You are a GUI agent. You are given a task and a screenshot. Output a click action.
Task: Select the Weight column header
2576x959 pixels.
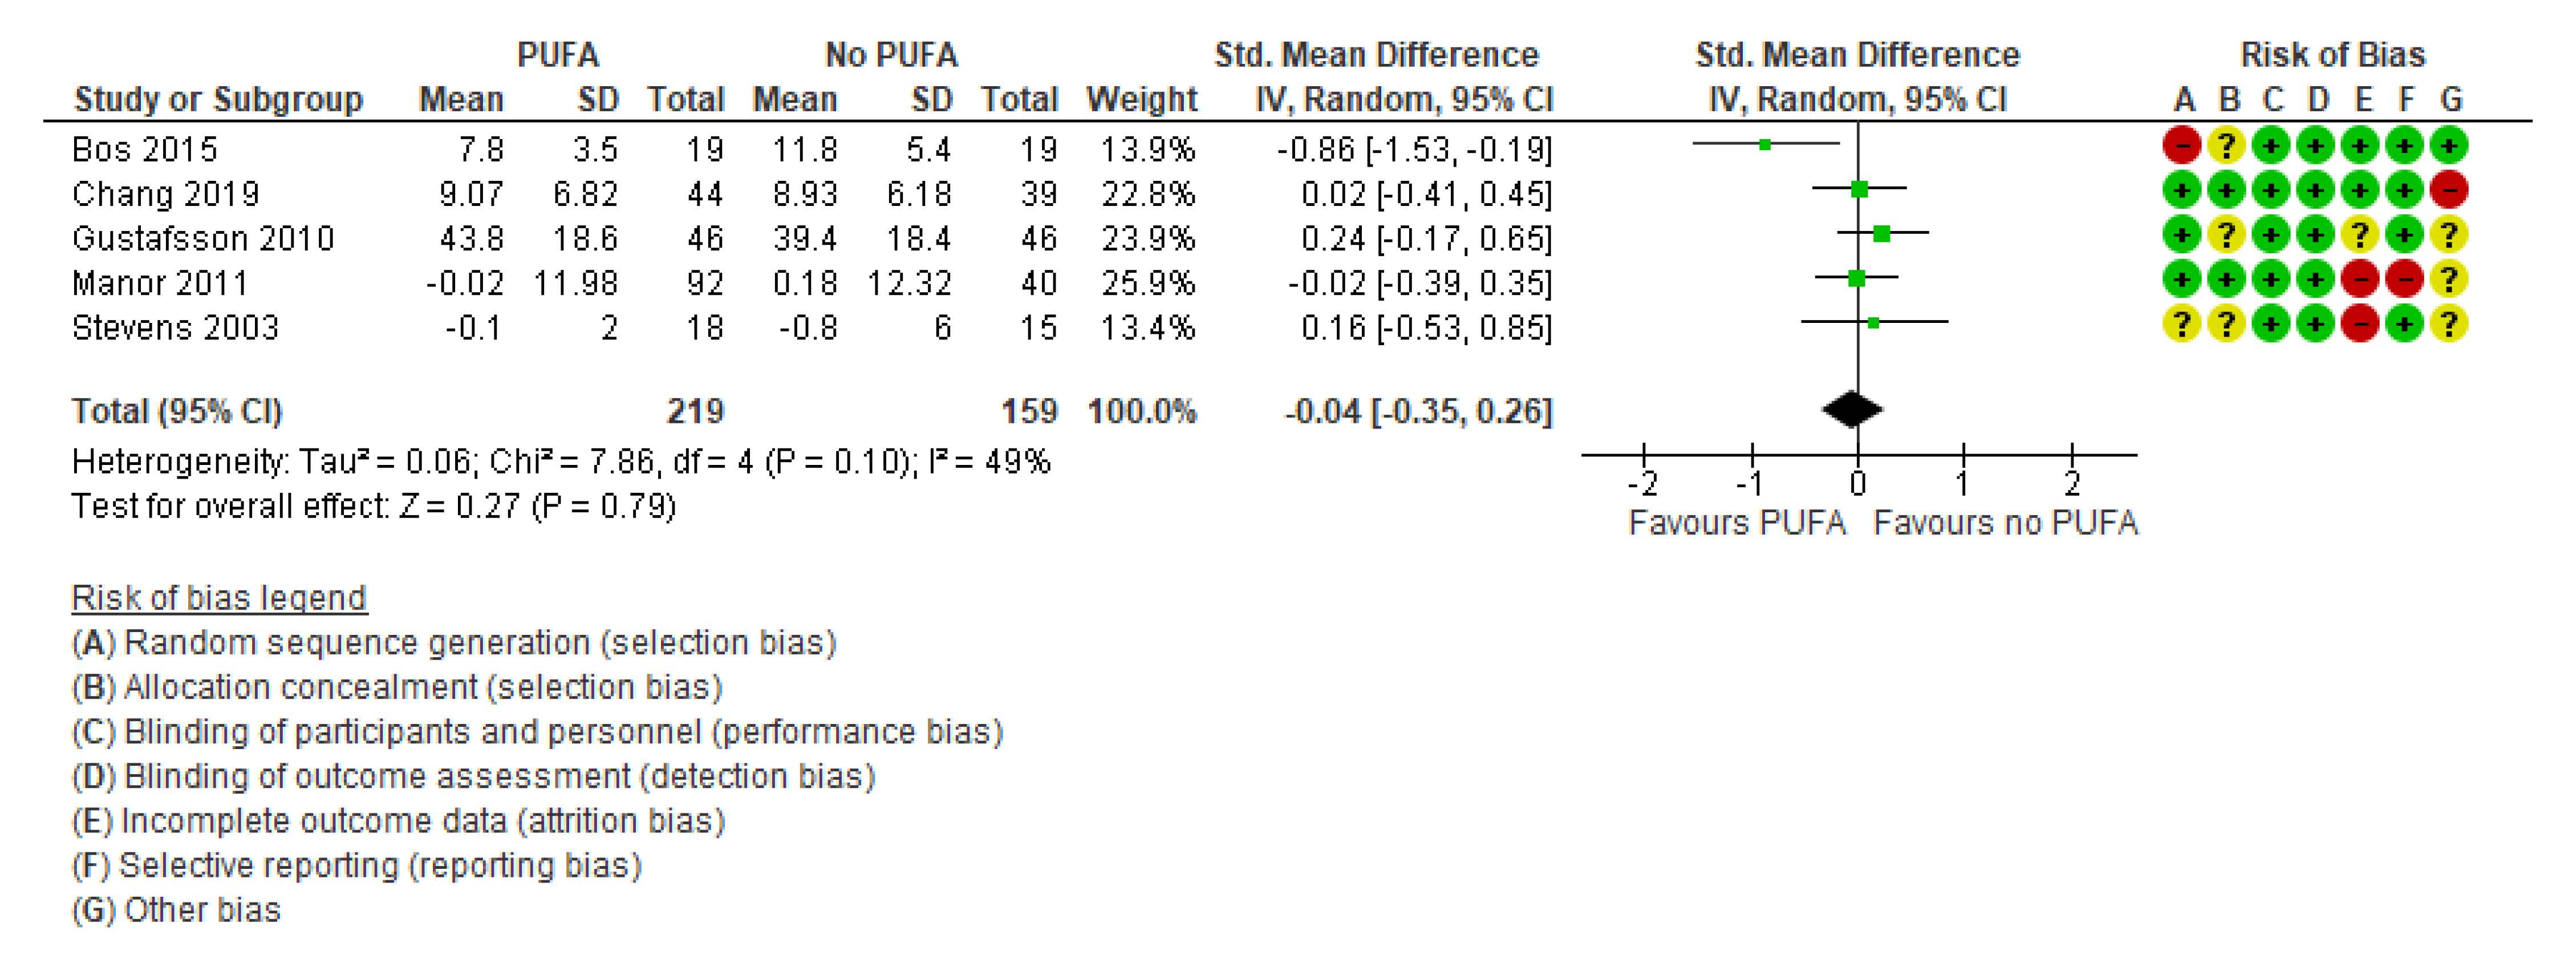1141,99
